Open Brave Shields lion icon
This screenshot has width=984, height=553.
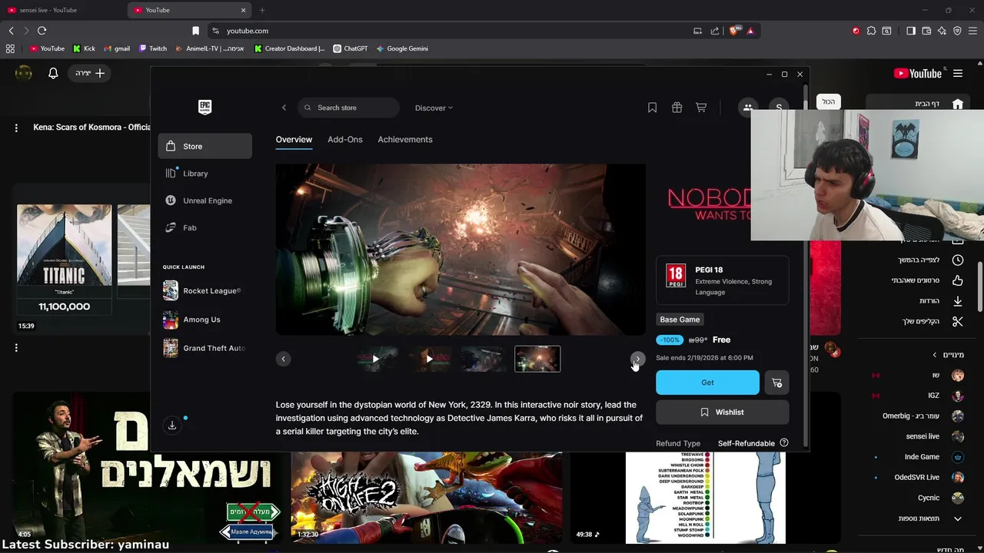[733, 31]
